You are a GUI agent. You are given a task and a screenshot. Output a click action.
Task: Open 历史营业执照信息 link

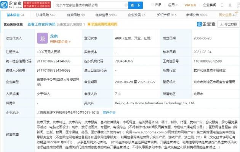pyautogui.click(x=70, y=24)
